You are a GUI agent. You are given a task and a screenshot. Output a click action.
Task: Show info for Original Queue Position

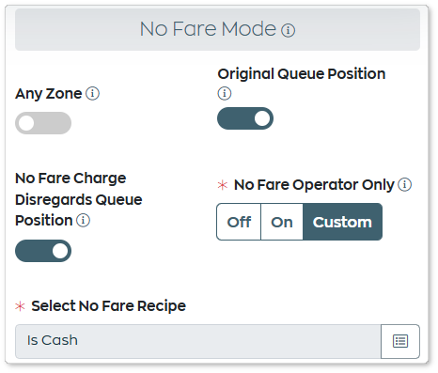click(x=225, y=93)
